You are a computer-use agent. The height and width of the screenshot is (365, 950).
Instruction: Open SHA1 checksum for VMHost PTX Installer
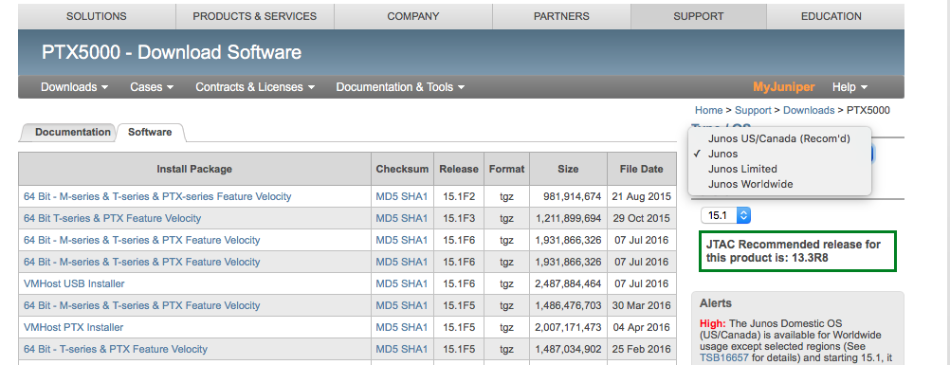point(414,327)
